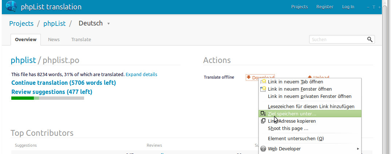
Task: Go to Projects breadcrumb link
Action: click(x=21, y=24)
